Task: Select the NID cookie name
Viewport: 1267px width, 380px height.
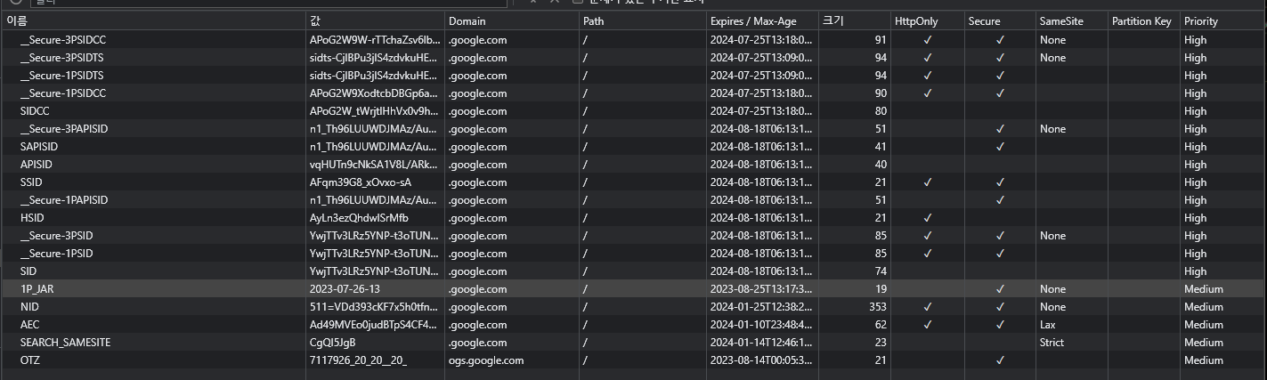Action: point(29,307)
